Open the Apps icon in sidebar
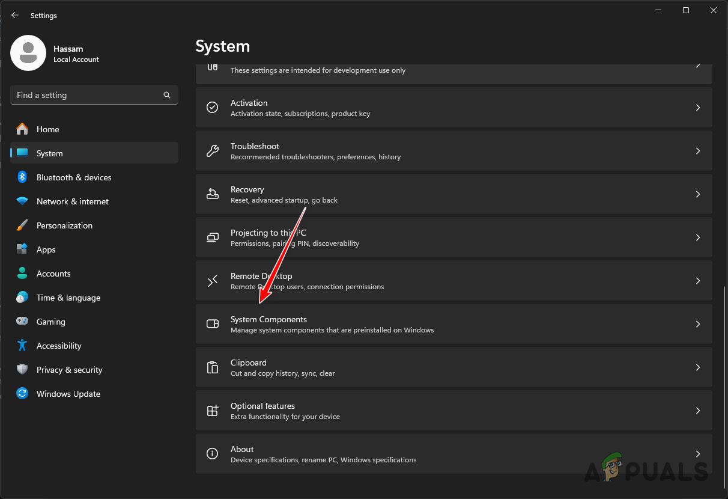Image resolution: width=728 pixels, height=499 pixels. [x=22, y=249]
